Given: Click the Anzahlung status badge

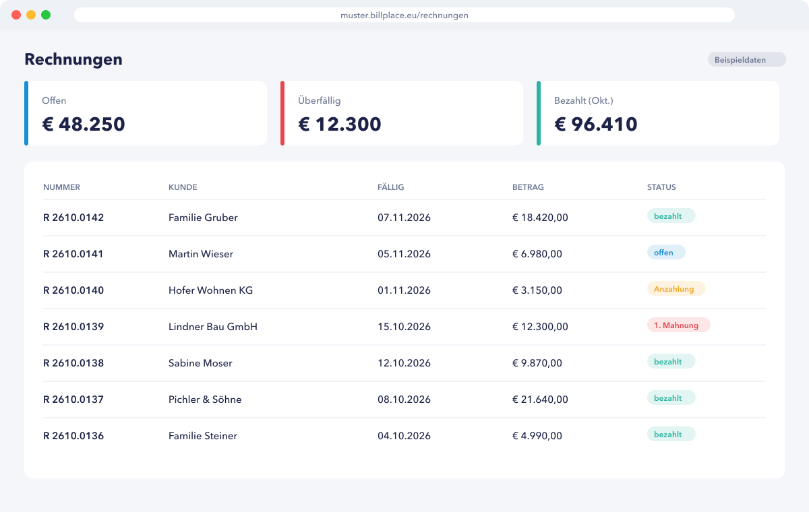Looking at the screenshot, I should tap(676, 289).
